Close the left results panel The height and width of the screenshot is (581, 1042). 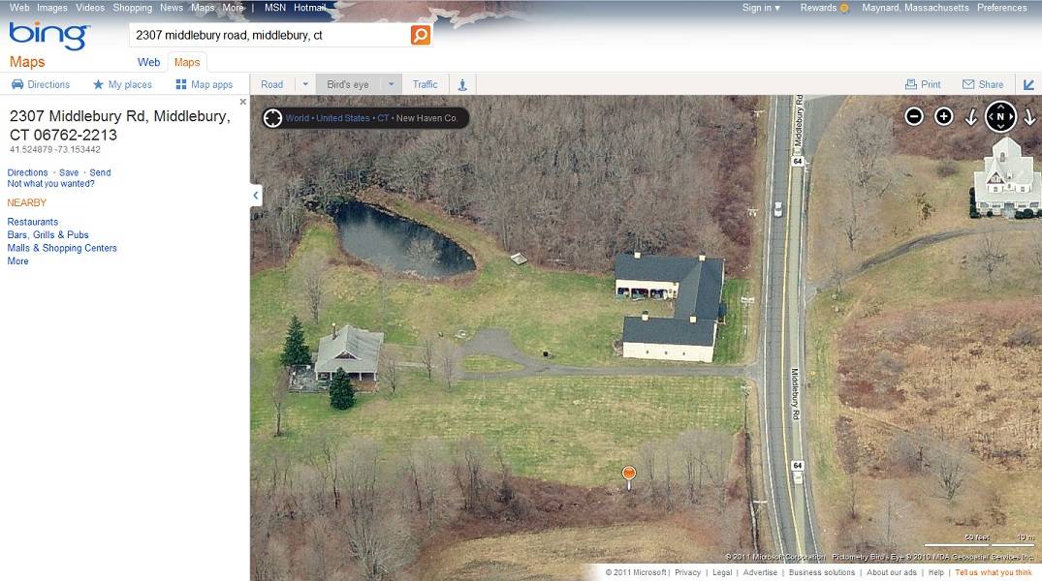click(x=242, y=102)
